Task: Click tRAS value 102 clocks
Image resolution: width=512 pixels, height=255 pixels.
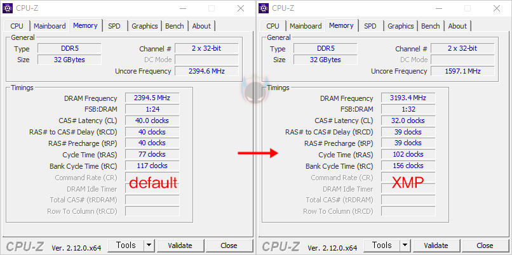Action: click(x=408, y=154)
